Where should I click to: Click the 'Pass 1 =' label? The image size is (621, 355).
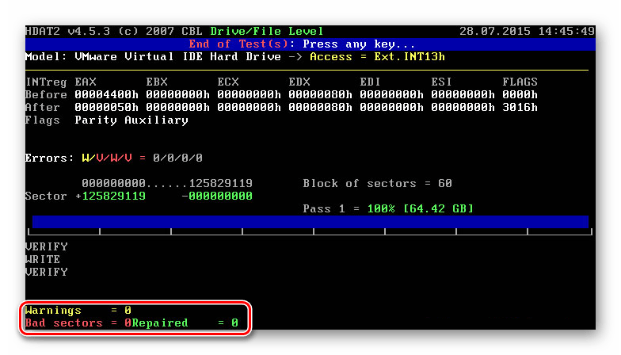pyautogui.click(x=331, y=209)
